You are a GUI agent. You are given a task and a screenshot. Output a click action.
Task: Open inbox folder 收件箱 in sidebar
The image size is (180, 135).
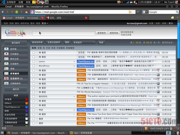pyautogui.click(x=16, y=49)
